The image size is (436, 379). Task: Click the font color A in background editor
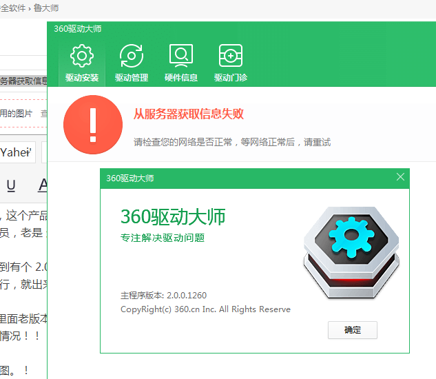click(43, 185)
